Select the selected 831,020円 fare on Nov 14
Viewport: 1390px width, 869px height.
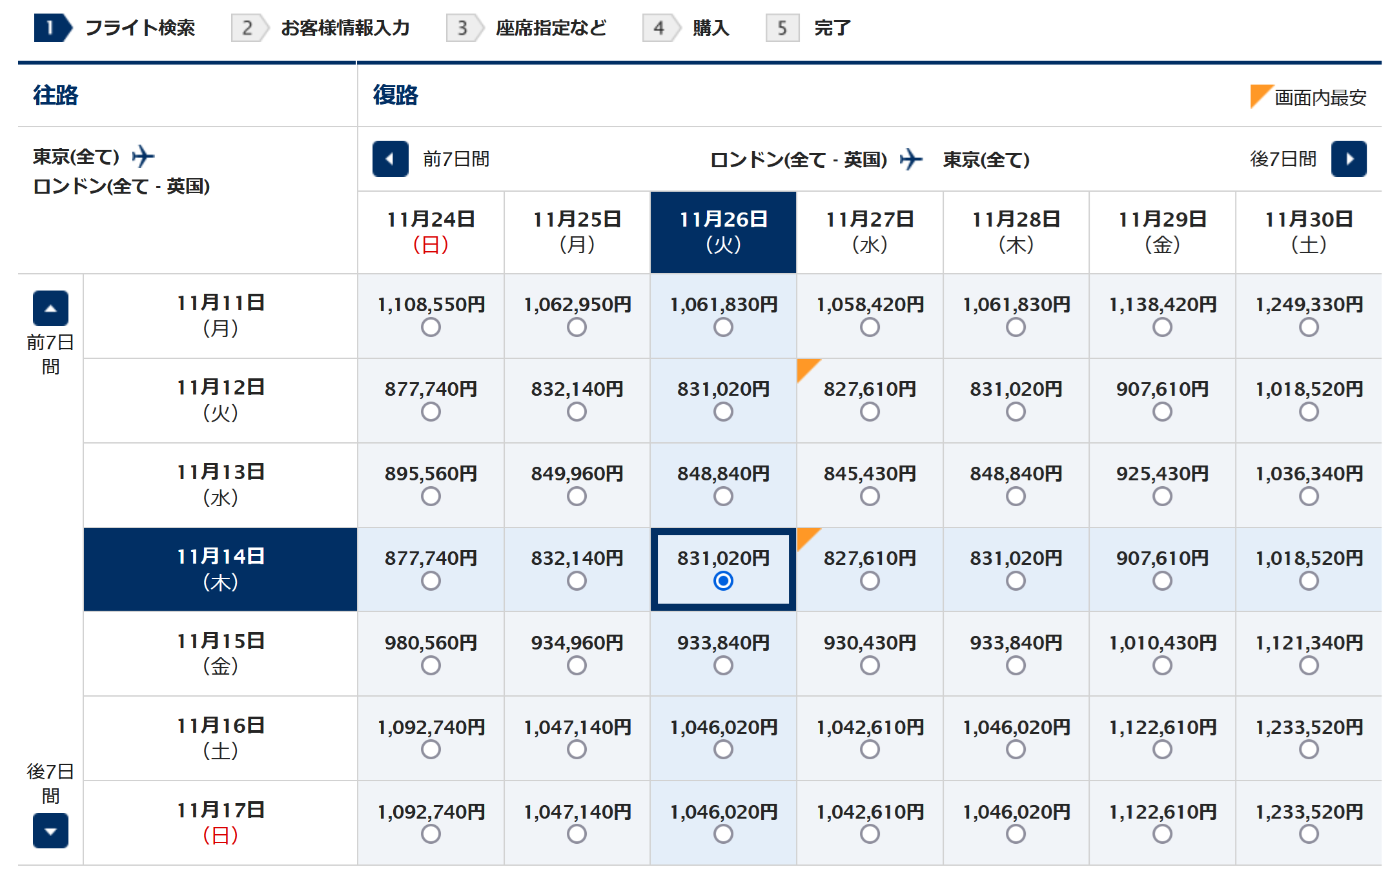[x=723, y=580]
